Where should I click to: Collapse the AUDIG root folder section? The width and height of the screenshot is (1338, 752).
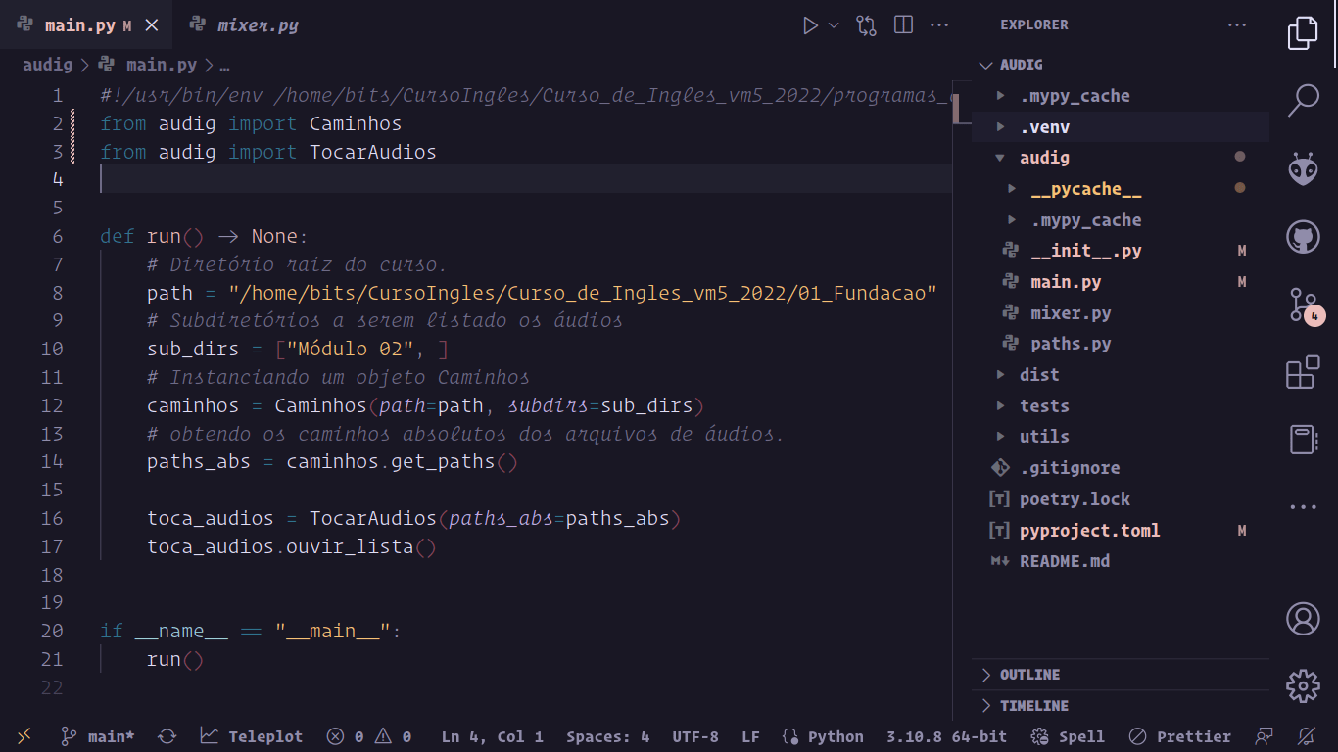(x=1120, y=65)
